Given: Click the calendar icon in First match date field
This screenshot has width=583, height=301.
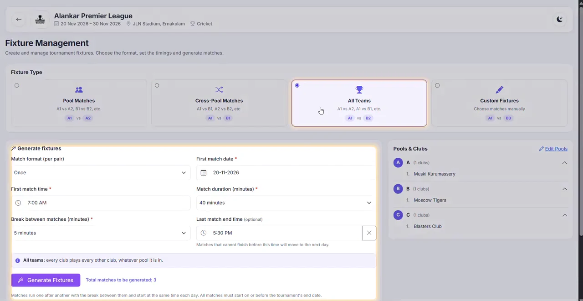Looking at the screenshot, I should coord(204,172).
